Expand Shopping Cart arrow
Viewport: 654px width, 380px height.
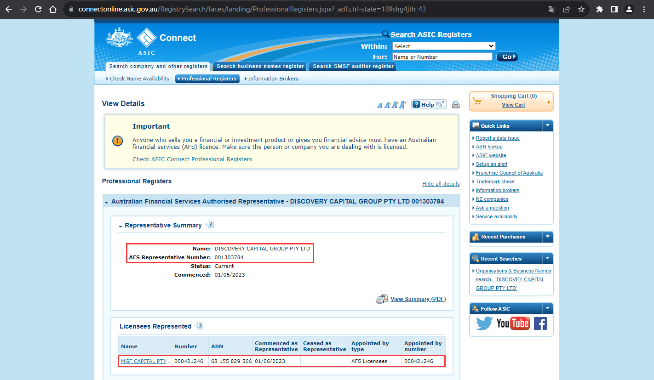pos(548,101)
